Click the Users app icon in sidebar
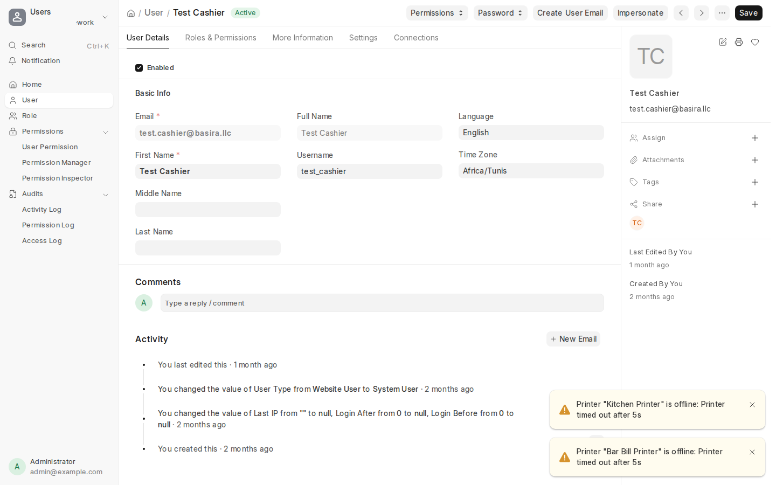The image size is (776, 485). (17, 17)
